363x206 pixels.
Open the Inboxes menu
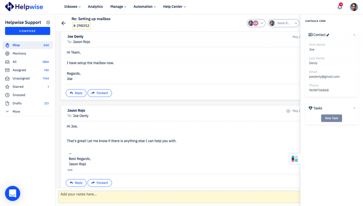click(72, 7)
